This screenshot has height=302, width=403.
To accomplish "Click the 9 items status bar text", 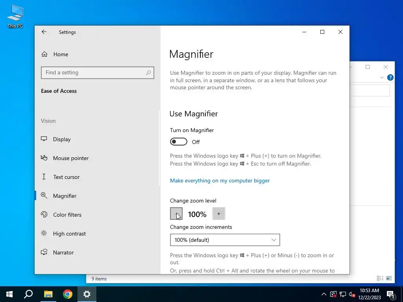I will click(99, 279).
